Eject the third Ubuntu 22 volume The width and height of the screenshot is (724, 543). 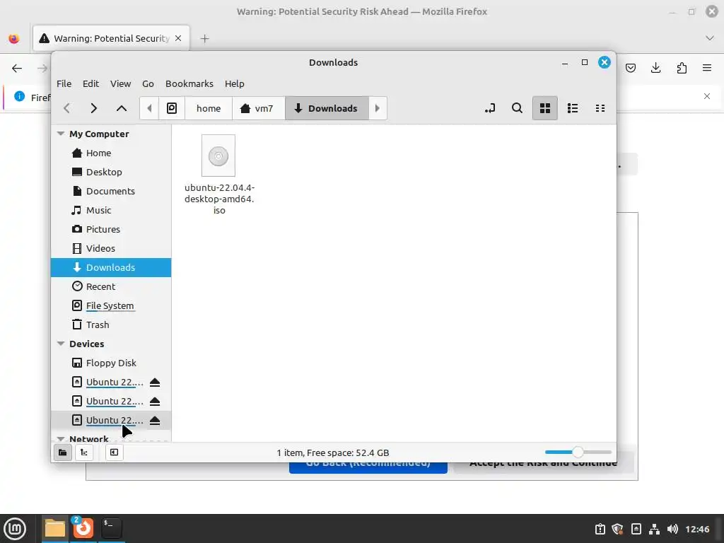[155, 420]
